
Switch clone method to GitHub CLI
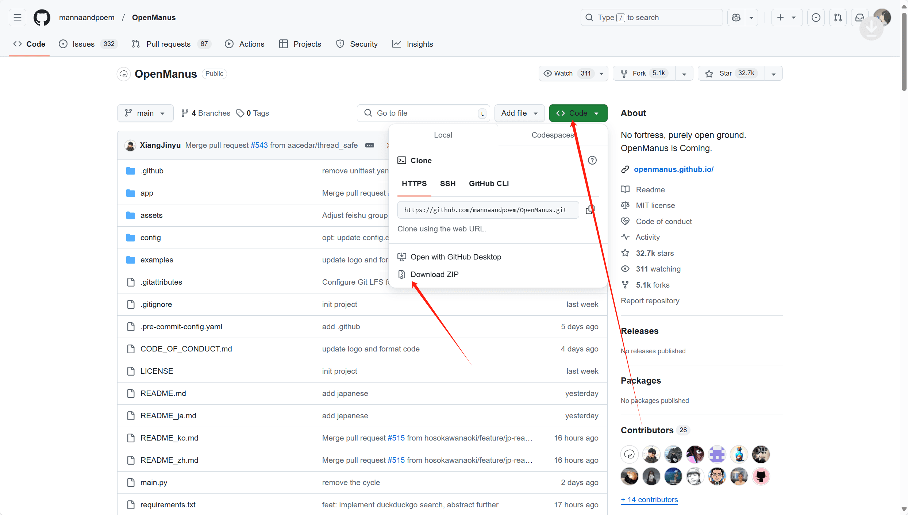click(x=489, y=184)
